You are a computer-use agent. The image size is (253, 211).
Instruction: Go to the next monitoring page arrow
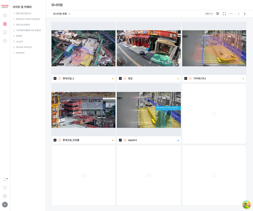click(x=244, y=14)
